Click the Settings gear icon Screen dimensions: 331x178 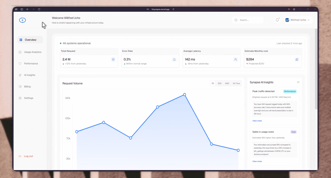point(20,98)
